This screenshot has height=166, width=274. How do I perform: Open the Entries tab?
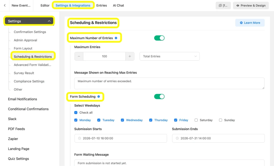101,5
